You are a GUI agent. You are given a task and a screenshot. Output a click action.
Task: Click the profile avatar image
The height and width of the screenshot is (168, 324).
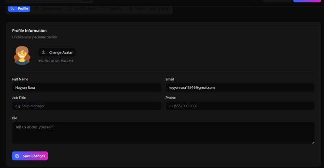pos(22,56)
